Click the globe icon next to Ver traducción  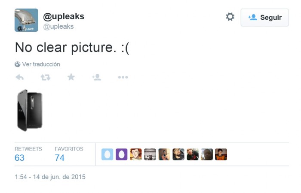pyautogui.click(x=18, y=64)
